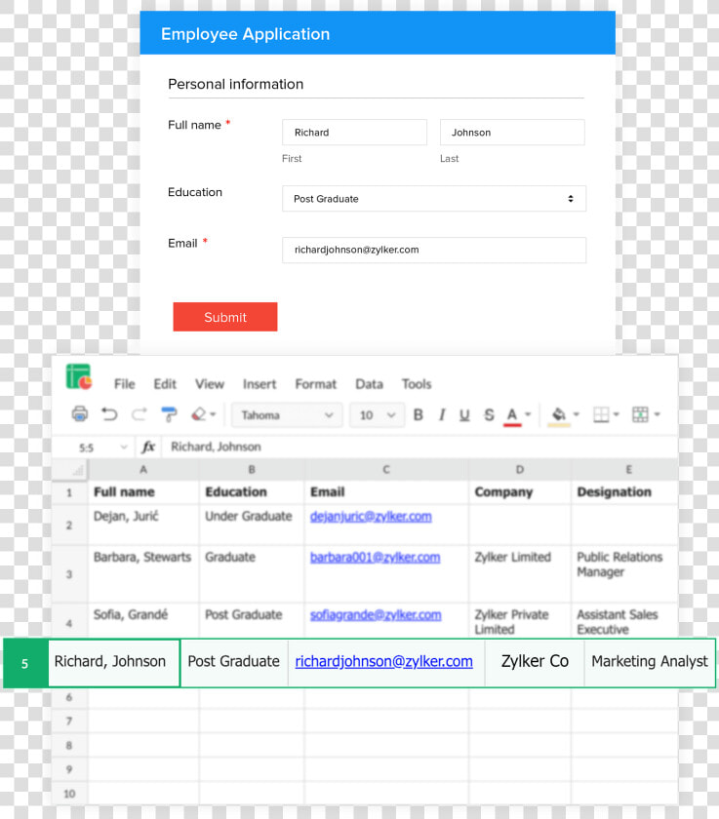Open the Tools menu
Image resolution: width=719 pixels, height=819 pixels.
pos(417,384)
